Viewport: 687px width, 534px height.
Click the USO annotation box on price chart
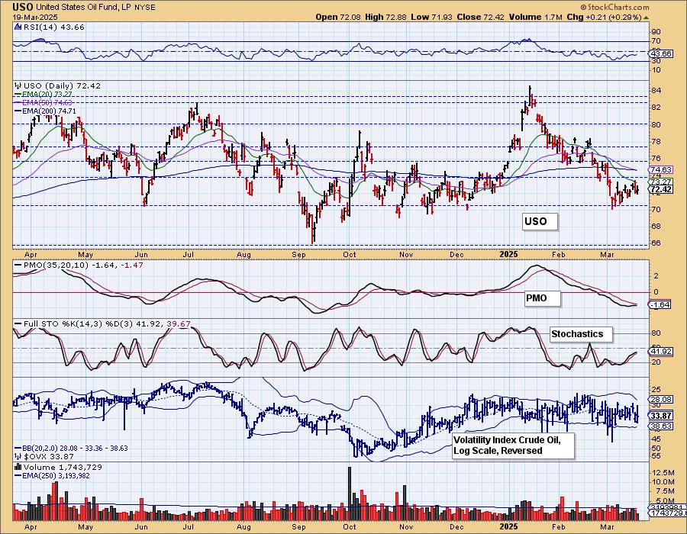point(540,221)
